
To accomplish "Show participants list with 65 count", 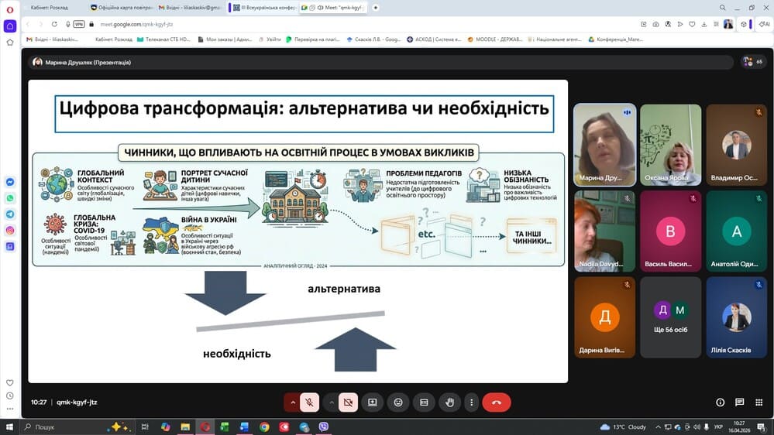I will pos(752,61).
